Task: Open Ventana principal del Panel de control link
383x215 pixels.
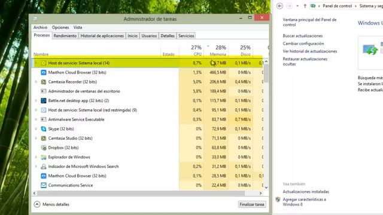Action: pos(309,22)
